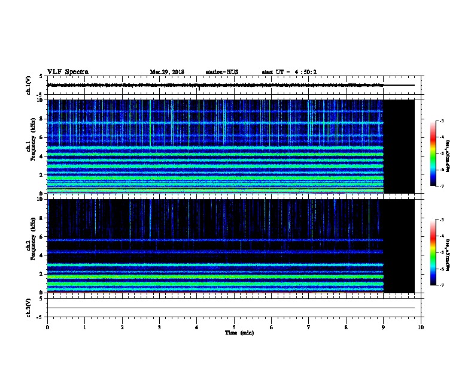This screenshot has width=474, height=367.
Task: Click time-axis tick label "6"
Action: pos(271,327)
